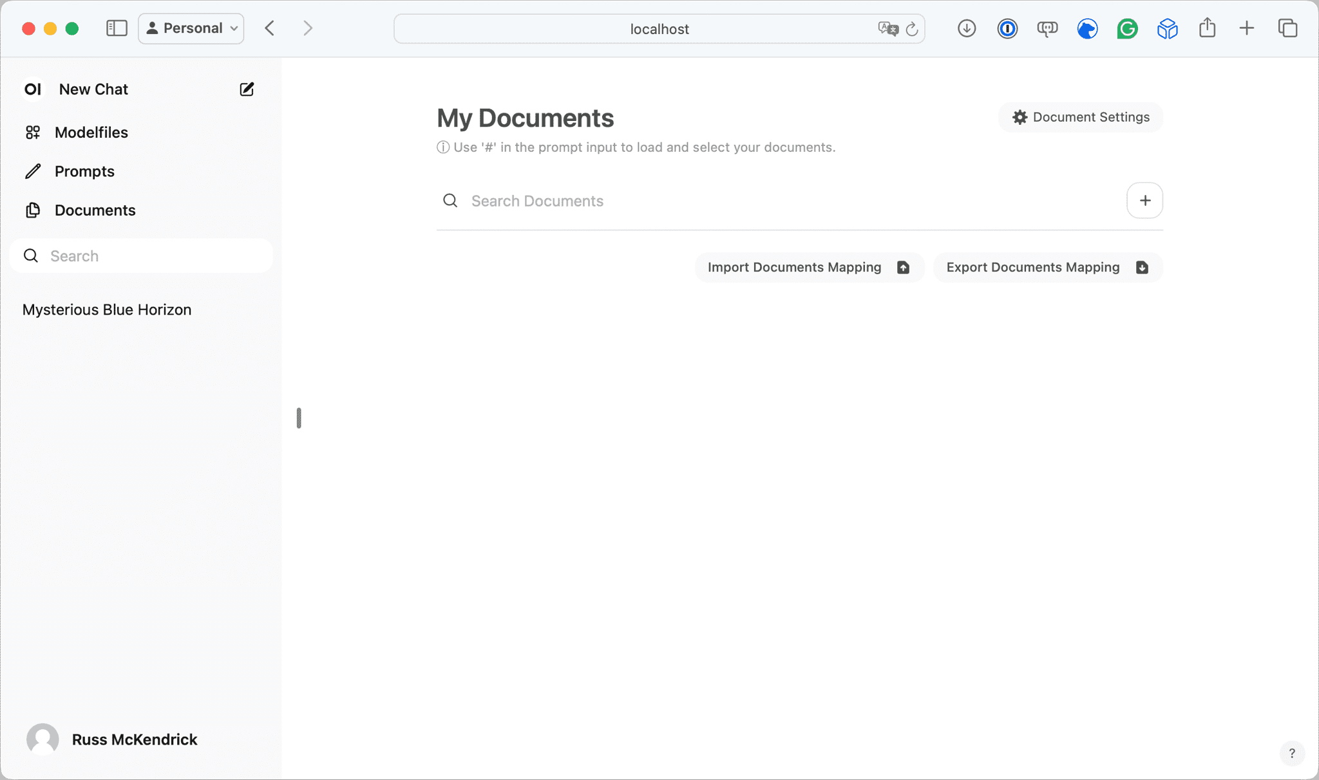Viewport: 1319px width, 780px height.
Task: Click the plus button to add document
Action: click(1144, 201)
